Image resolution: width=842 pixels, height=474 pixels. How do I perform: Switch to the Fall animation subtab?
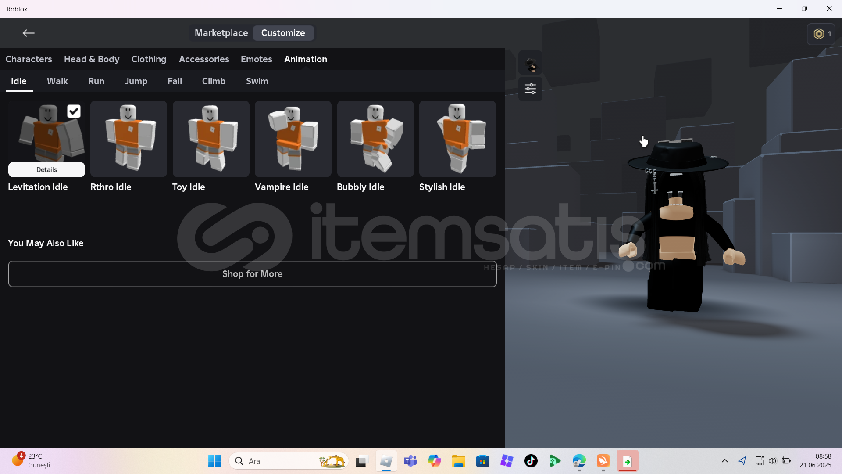tap(175, 81)
